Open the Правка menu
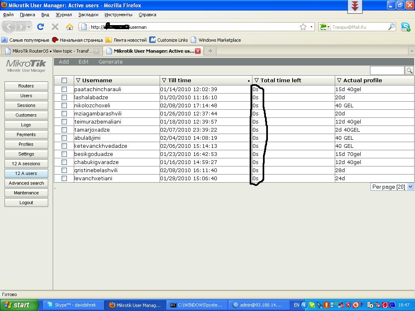The width and height of the screenshot is (415, 311). coord(27,15)
